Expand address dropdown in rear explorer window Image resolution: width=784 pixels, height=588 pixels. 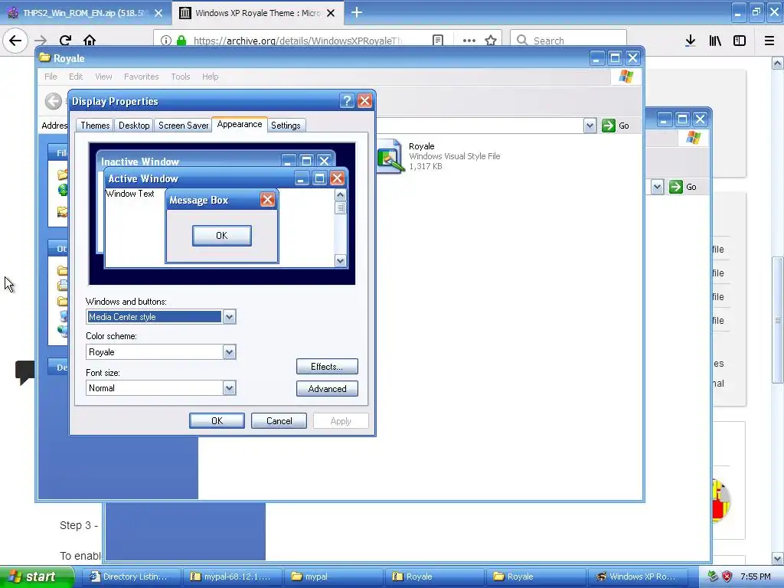pos(657,187)
